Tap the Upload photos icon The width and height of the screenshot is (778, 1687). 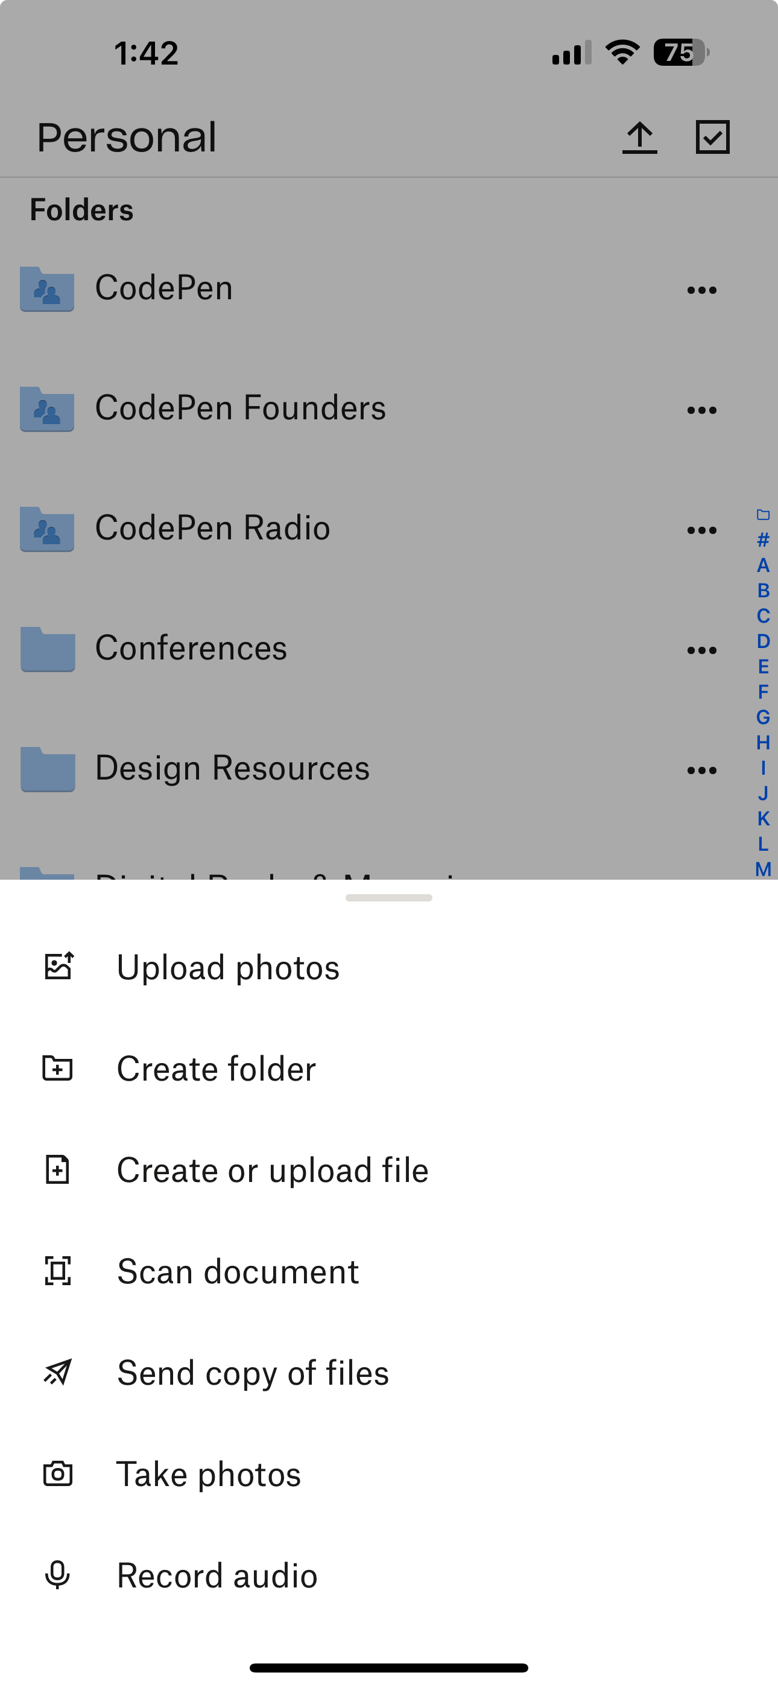click(x=59, y=967)
